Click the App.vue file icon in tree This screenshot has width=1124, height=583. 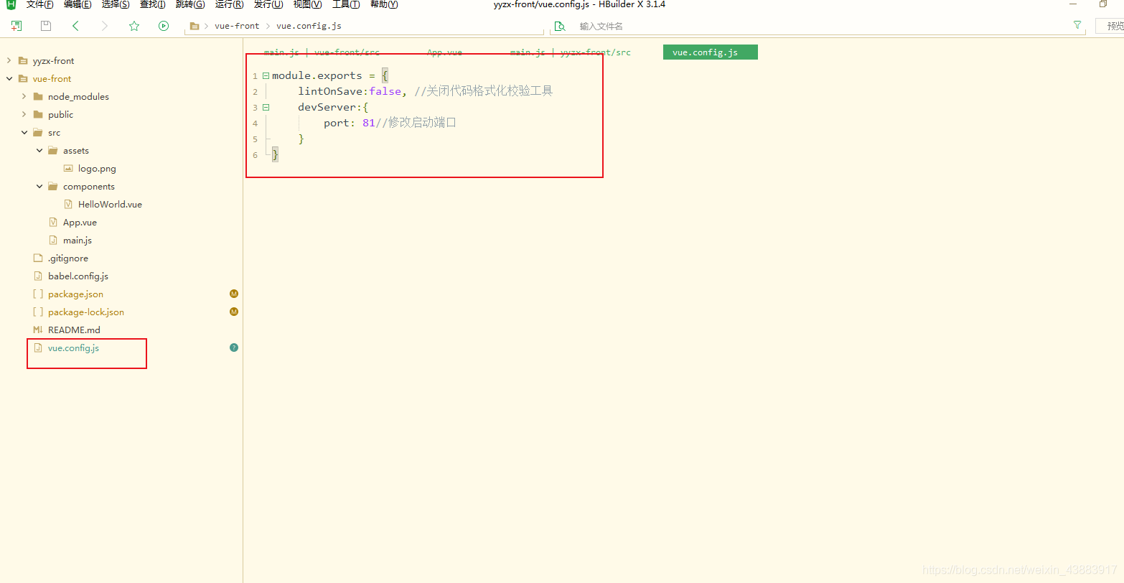pyautogui.click(x=53, y=223)
